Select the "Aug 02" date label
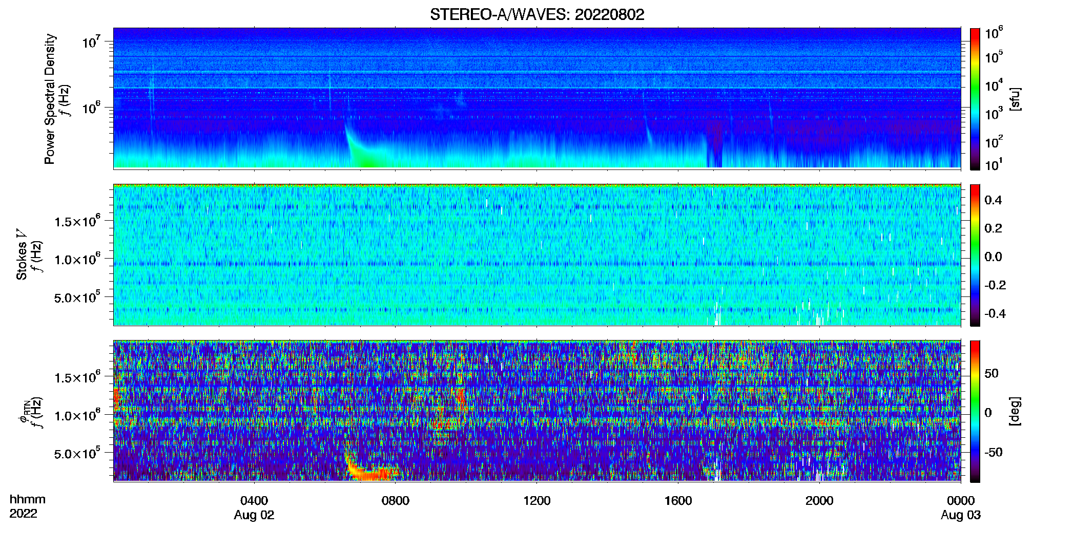Viewport: 1074px width, 553px height. click(x=254, y=515)
